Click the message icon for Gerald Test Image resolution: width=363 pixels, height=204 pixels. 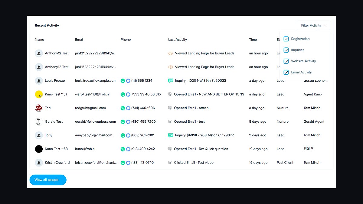click(128, 122)
